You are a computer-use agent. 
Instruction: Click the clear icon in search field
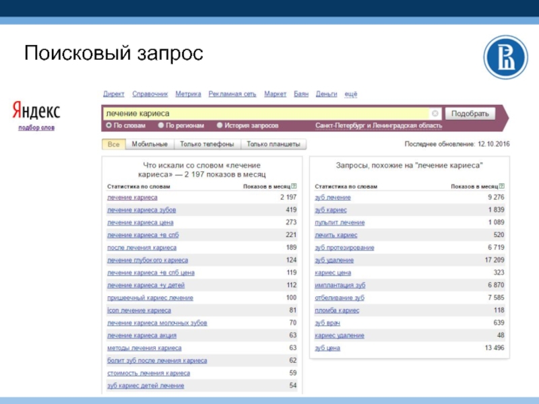point(435,113)
